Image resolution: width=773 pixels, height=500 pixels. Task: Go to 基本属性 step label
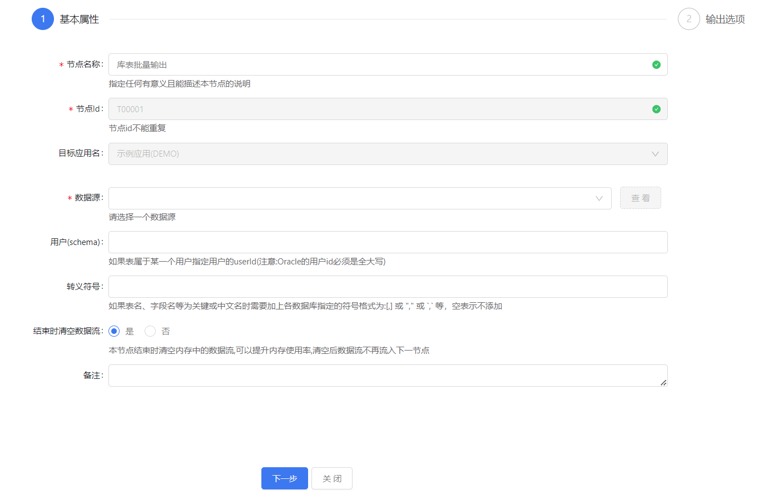(x=79, y=19)
